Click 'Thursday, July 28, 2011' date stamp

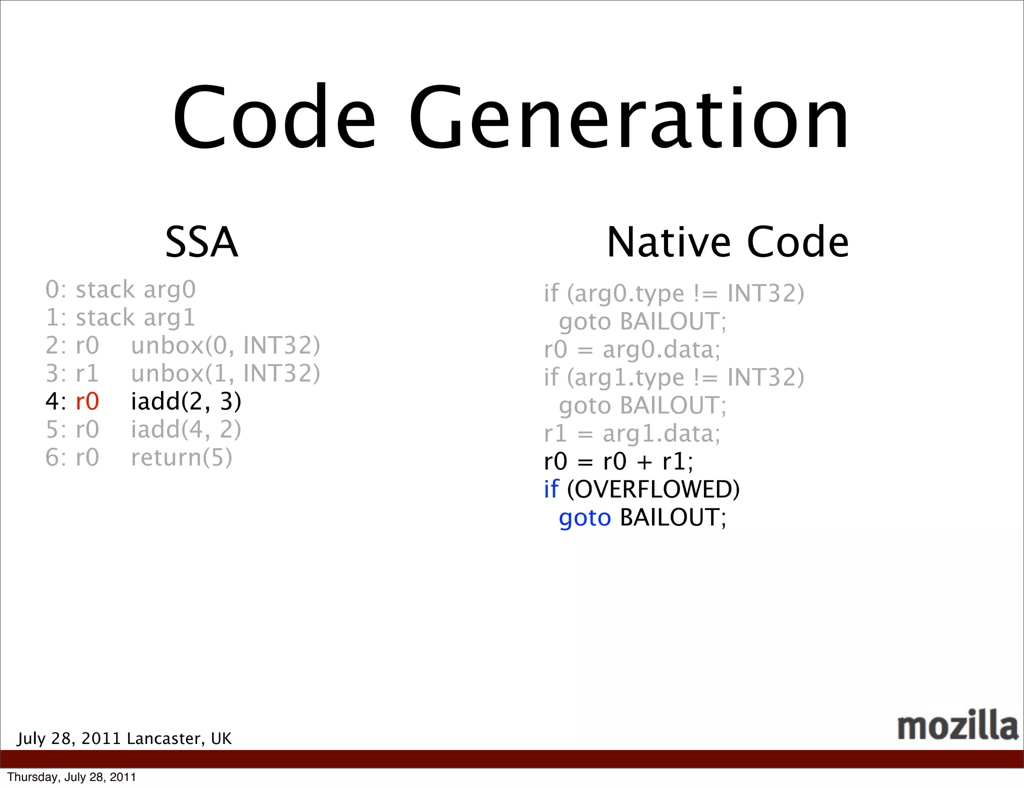[x=71, y=777]
